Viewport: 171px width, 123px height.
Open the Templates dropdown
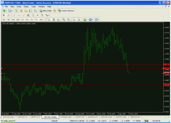pyautogui.click(x=97, y=20)
